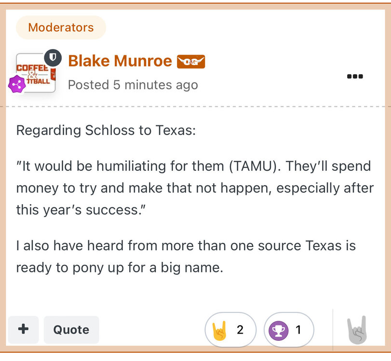
Task: Click the 'Regarding Schloss to Texas:' line
Action: click(106, 130)
